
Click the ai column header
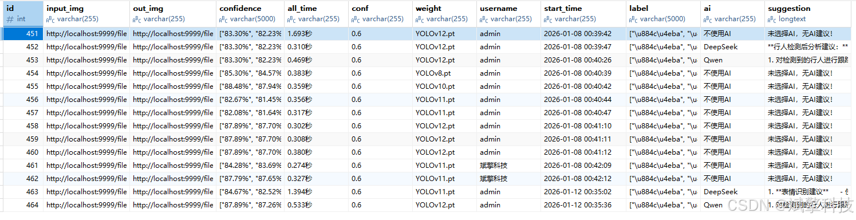click(732, 13)
